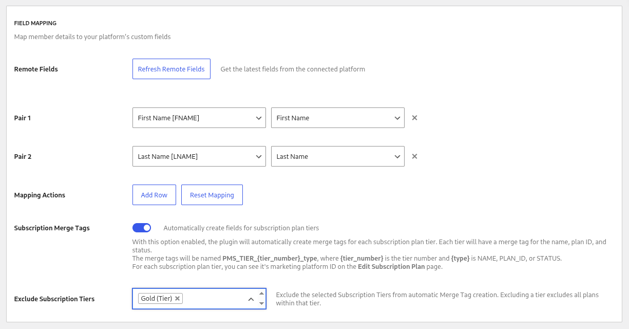
Task: Click the FIELD MAPPING section heading
Action: coord(34,23)
